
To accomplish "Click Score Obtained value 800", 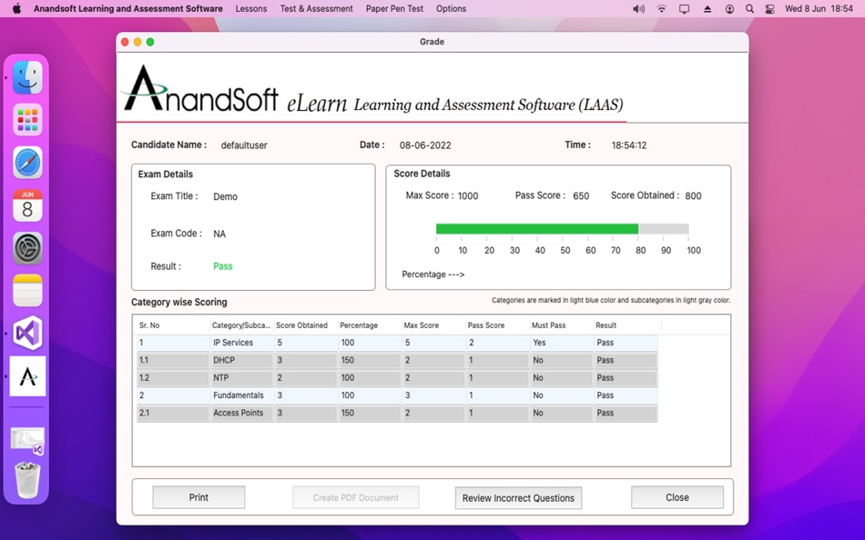I will pyautogui.click(x=693, y=196).
